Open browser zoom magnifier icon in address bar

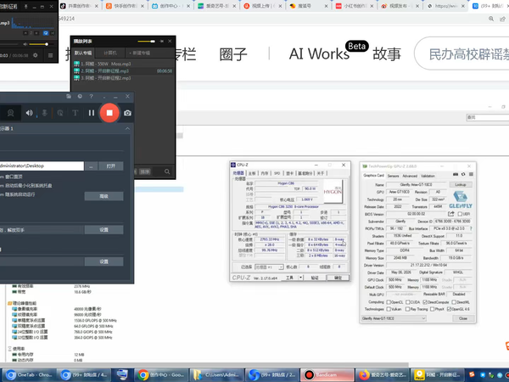click(x=491, y=19)
